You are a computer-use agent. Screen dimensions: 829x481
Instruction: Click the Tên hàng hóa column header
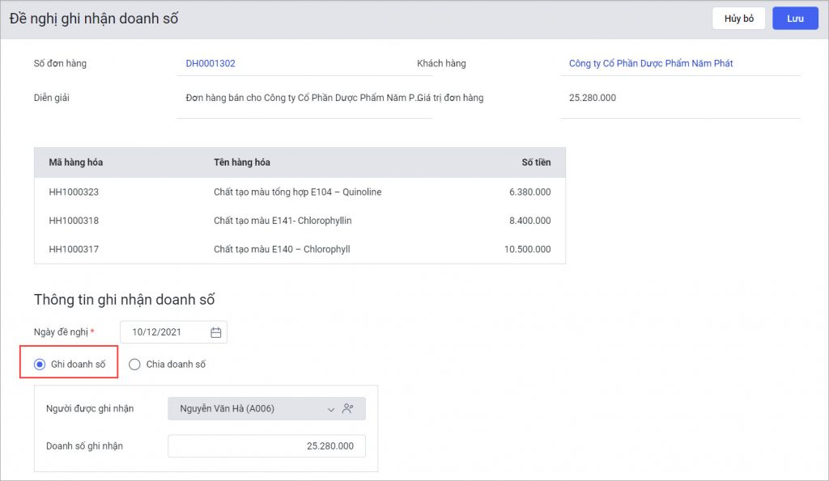pyautogui.click(x=241, y=162)
